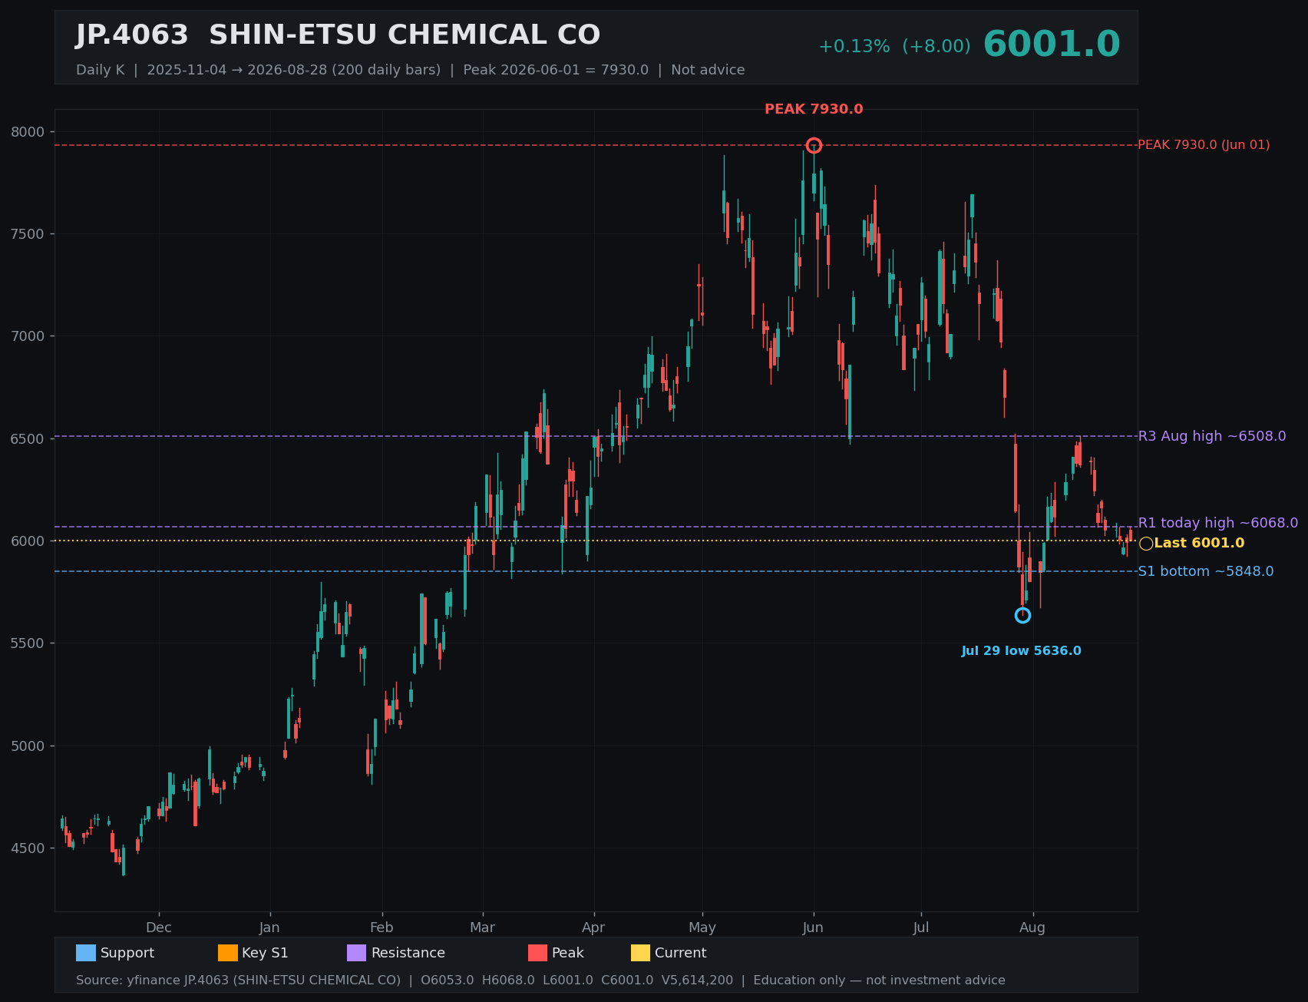Screen dimensions: 1308x1002
Task: Click the Apr x-axis label
Action: (593, 928)
